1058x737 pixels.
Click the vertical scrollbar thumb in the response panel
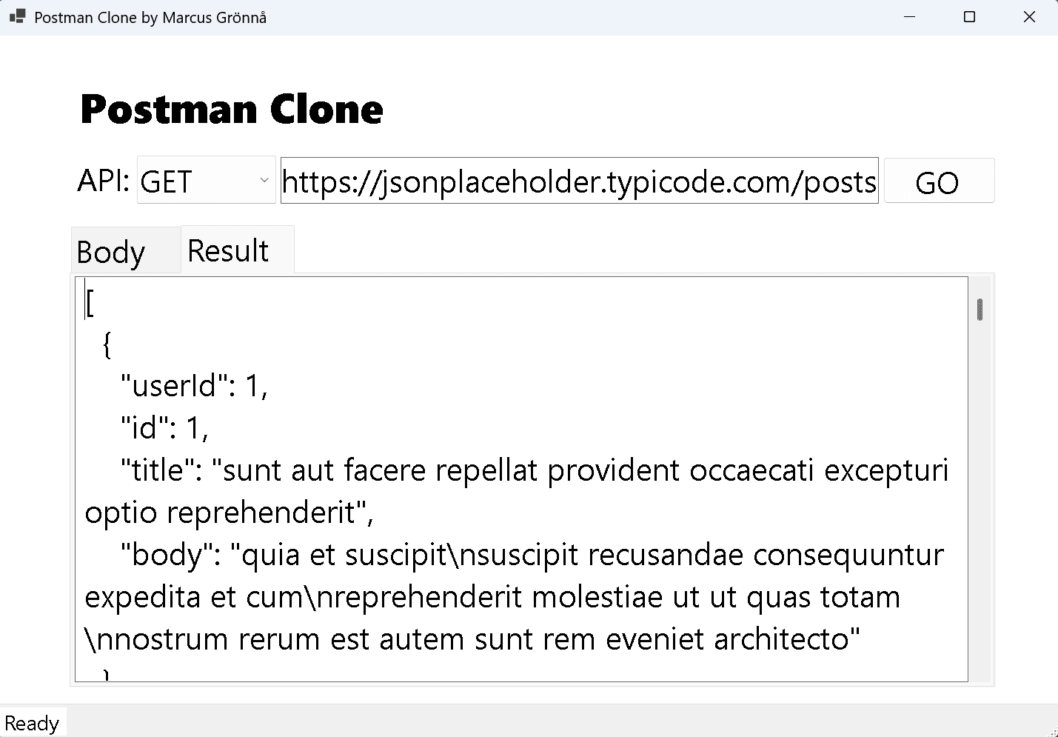(980, 310)
